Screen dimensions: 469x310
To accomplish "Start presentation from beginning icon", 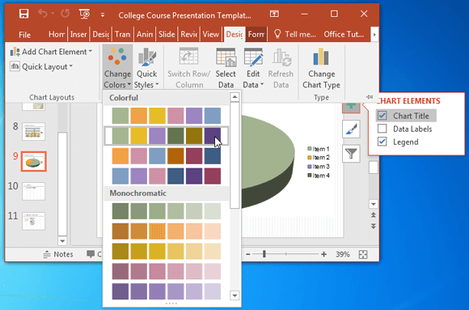I will pyautogui.click(x=85, y=14).
